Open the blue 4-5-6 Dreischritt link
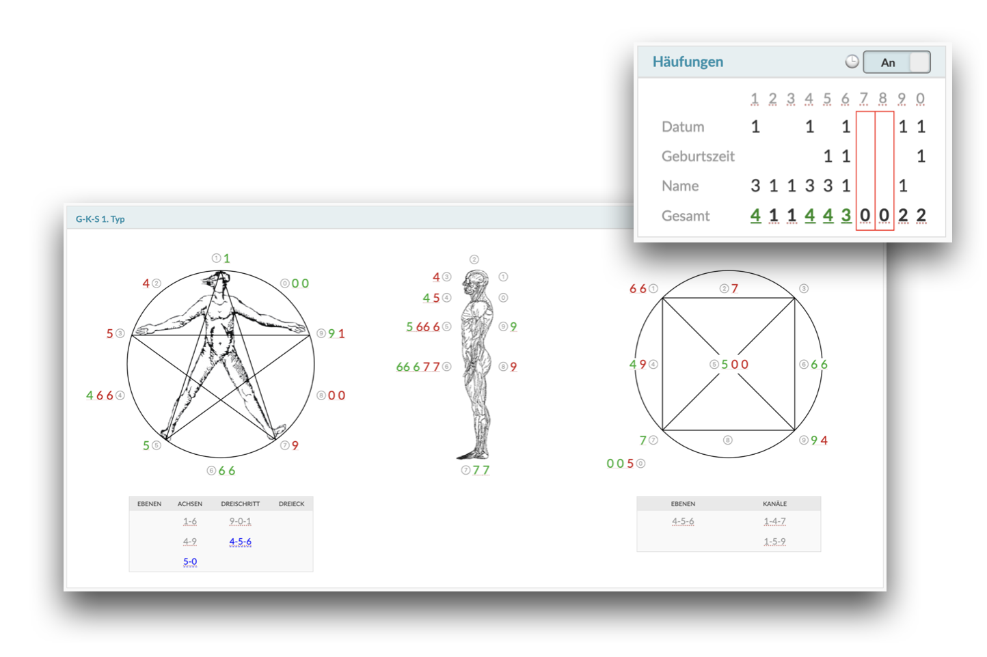This screenshot has width=987, height=657. tap(240, 542)
